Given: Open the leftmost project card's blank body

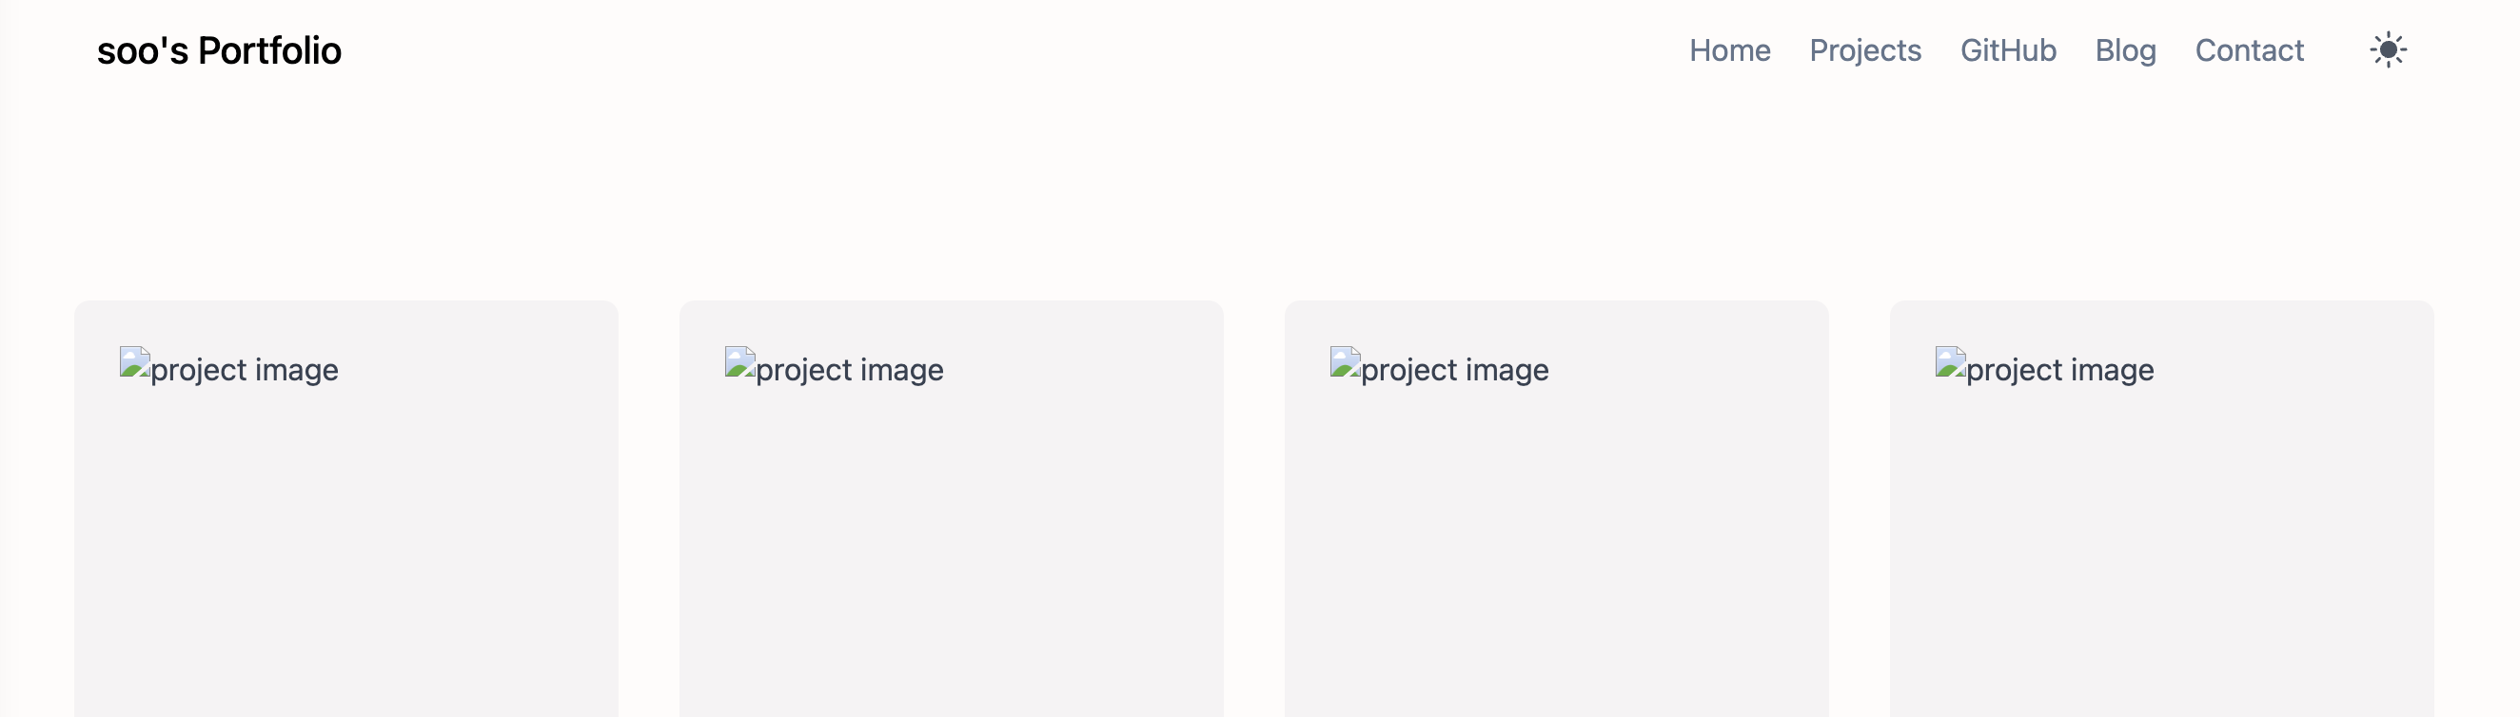Looking at the screenshot, I should 346,548.
